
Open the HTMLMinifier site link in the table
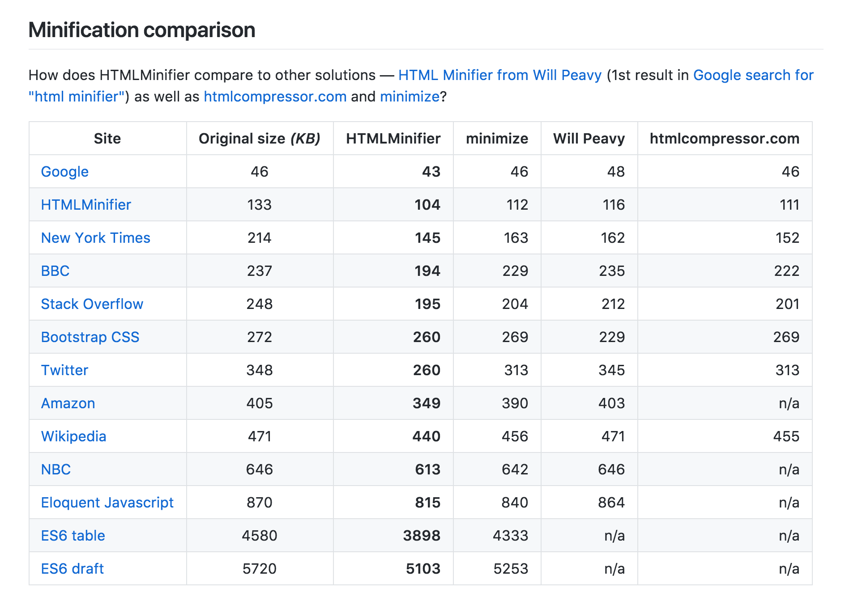click(x=86, y=205)
